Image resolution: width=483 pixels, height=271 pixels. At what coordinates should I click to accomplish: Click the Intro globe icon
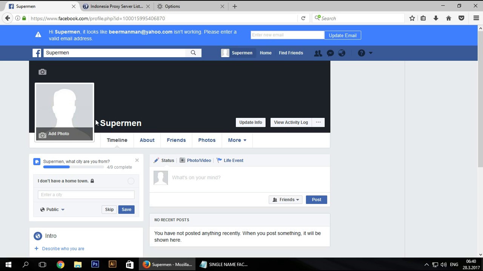coord(38,236)
